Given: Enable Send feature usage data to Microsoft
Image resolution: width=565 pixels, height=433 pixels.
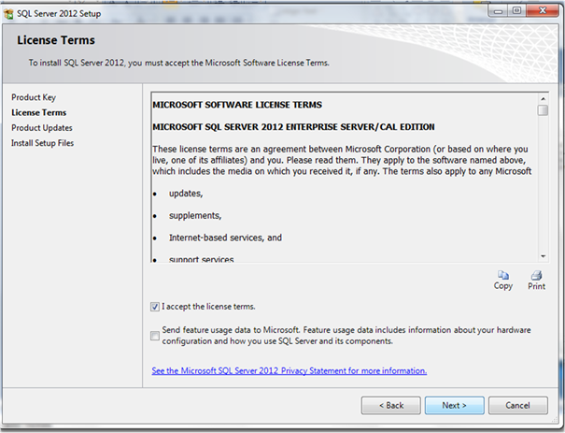Looking at the screenshot, I should (155, 336).
